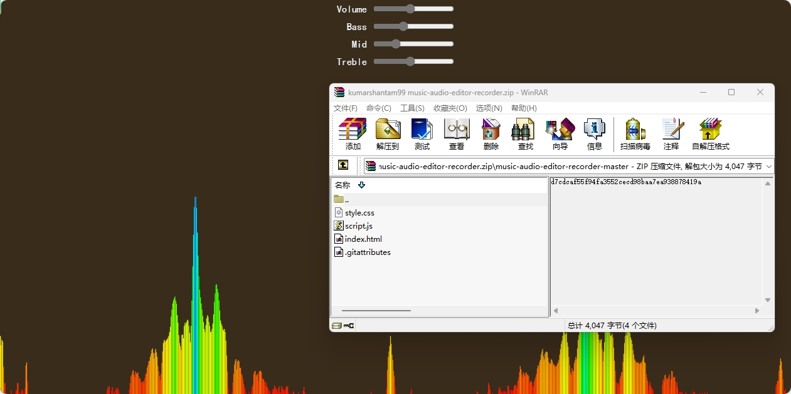Click the style.css file icon
791x394 pixels.
click(339, 212)
